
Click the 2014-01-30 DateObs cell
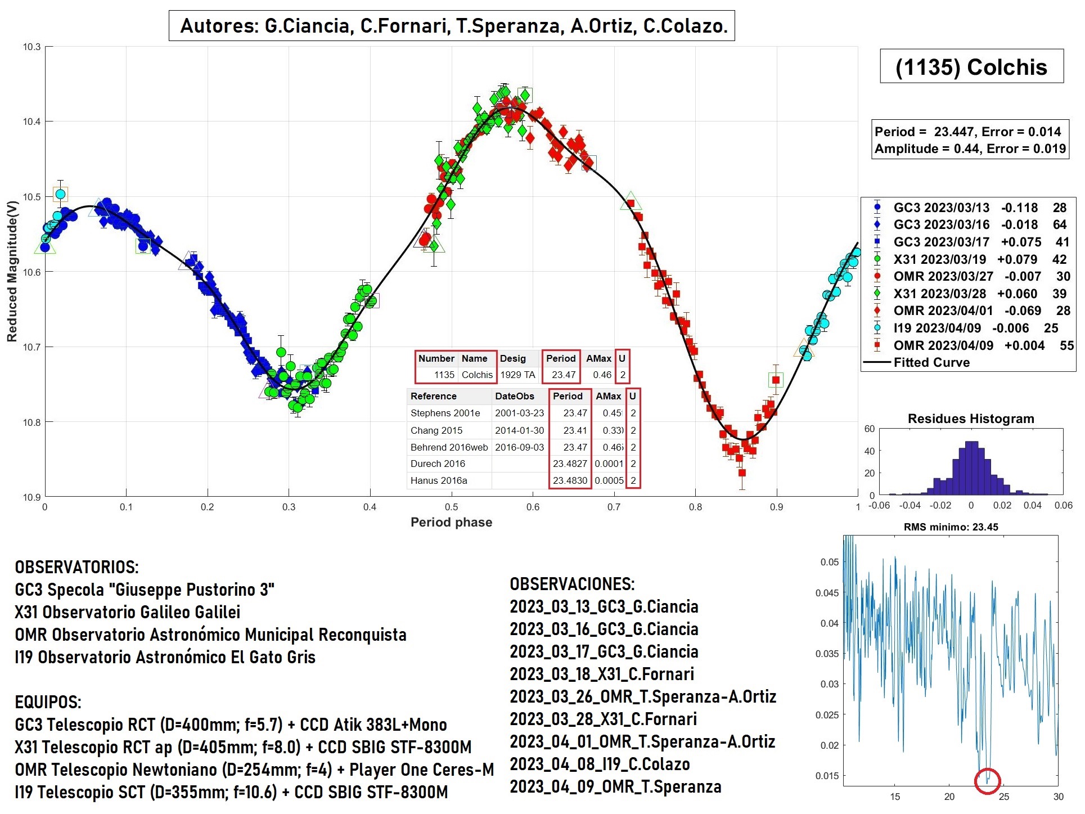tap(520, 430)
